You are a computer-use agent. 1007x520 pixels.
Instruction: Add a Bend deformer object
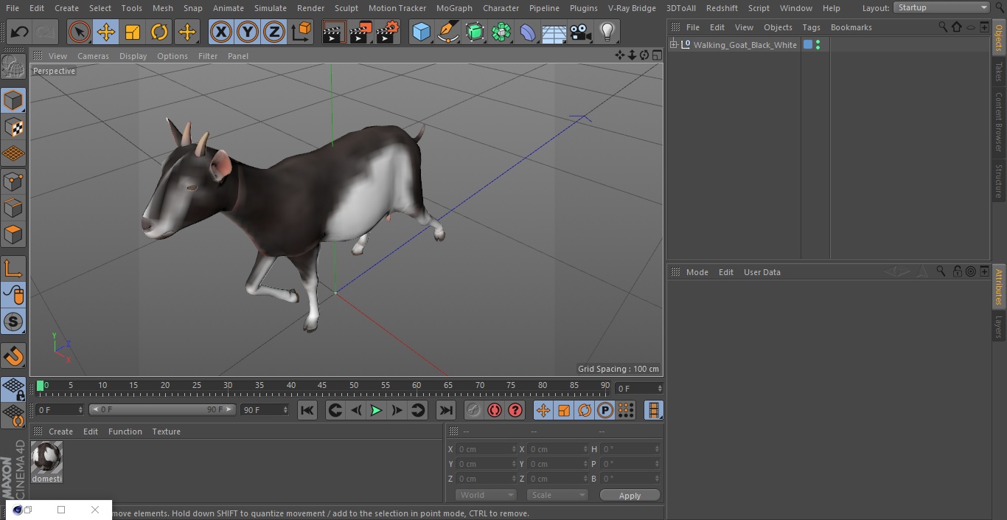[x=528, y=32]
